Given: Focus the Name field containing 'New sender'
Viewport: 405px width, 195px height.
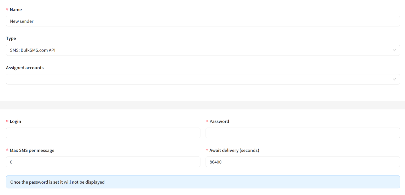Looking at the screenshot, I should (203, 21).
